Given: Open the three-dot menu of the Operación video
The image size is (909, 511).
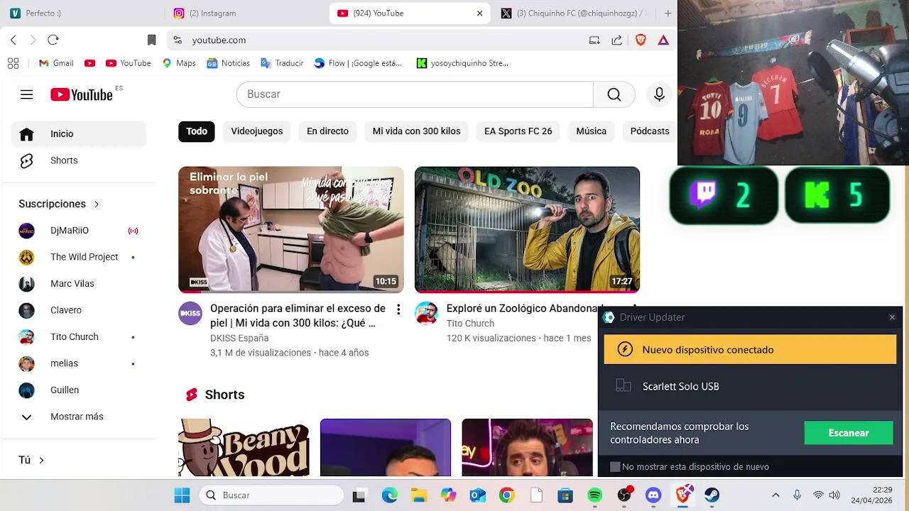Looking at the screenshot, I should pyautogui.click(x=398, y=309).
